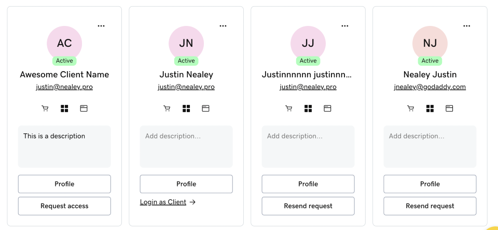Select grid icon on Awesome Client Name card
This screenshot has width=498, height=230.
pyautogui.click(x=64, y=109)
